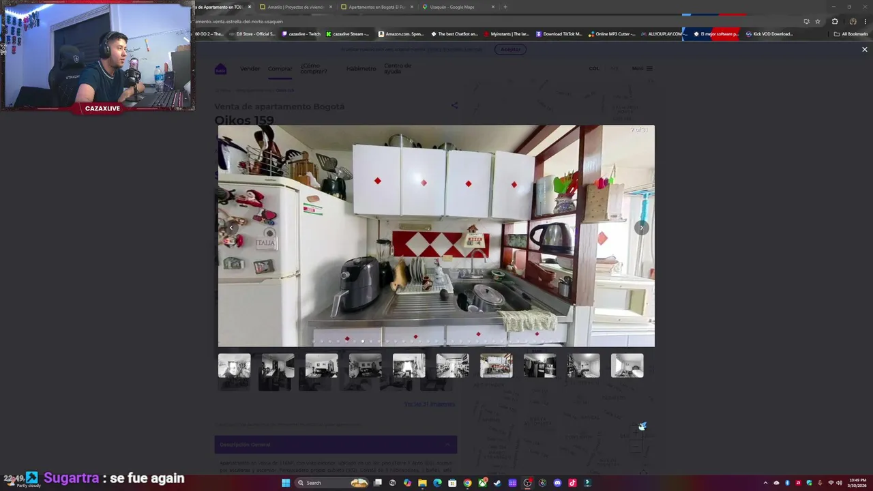Close the Usaquén Google Maps tab

pyautogui.click(x=493, y=7)
